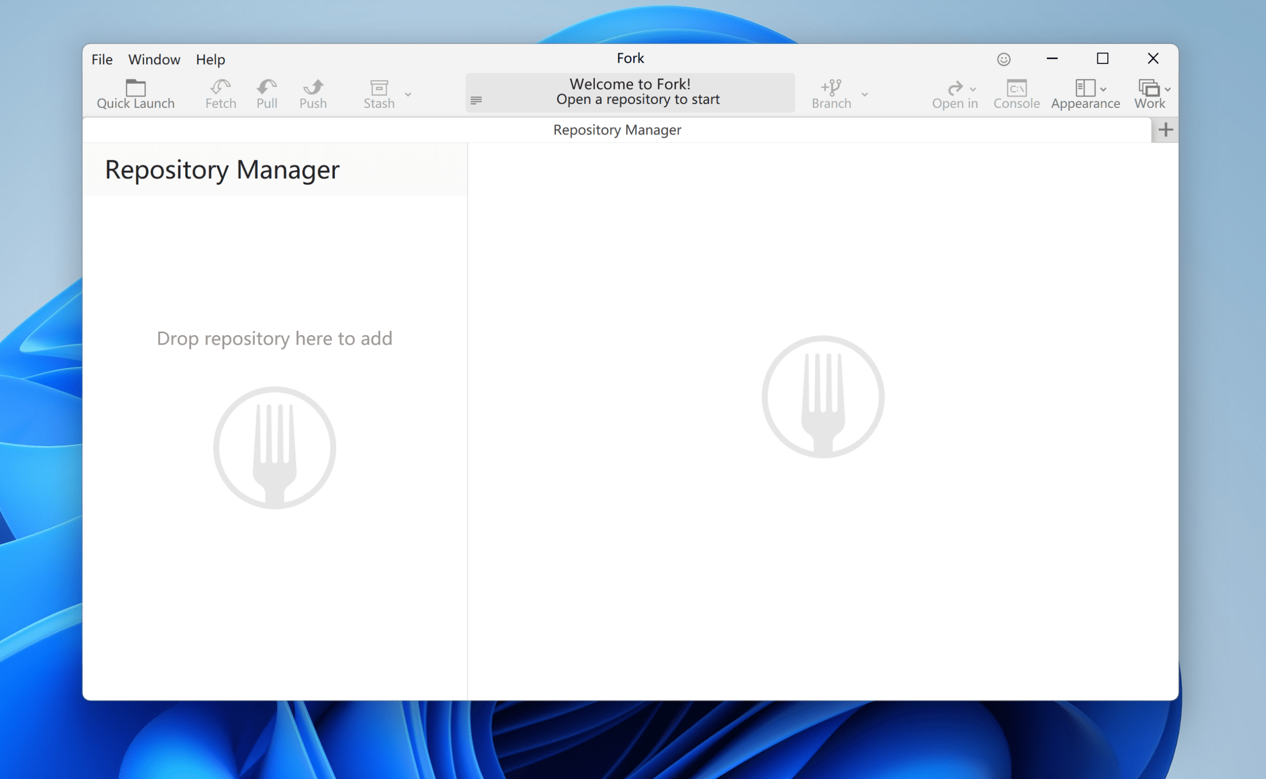The width and height of the screenshot is (1266, 779).
Task: Expand the Branch dropdown arrow
Action: pyautogui.click(x=864, y=94)
